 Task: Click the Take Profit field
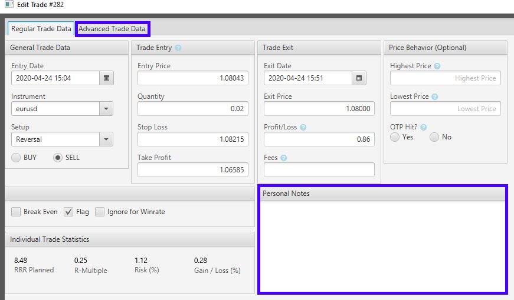[193, 170]
